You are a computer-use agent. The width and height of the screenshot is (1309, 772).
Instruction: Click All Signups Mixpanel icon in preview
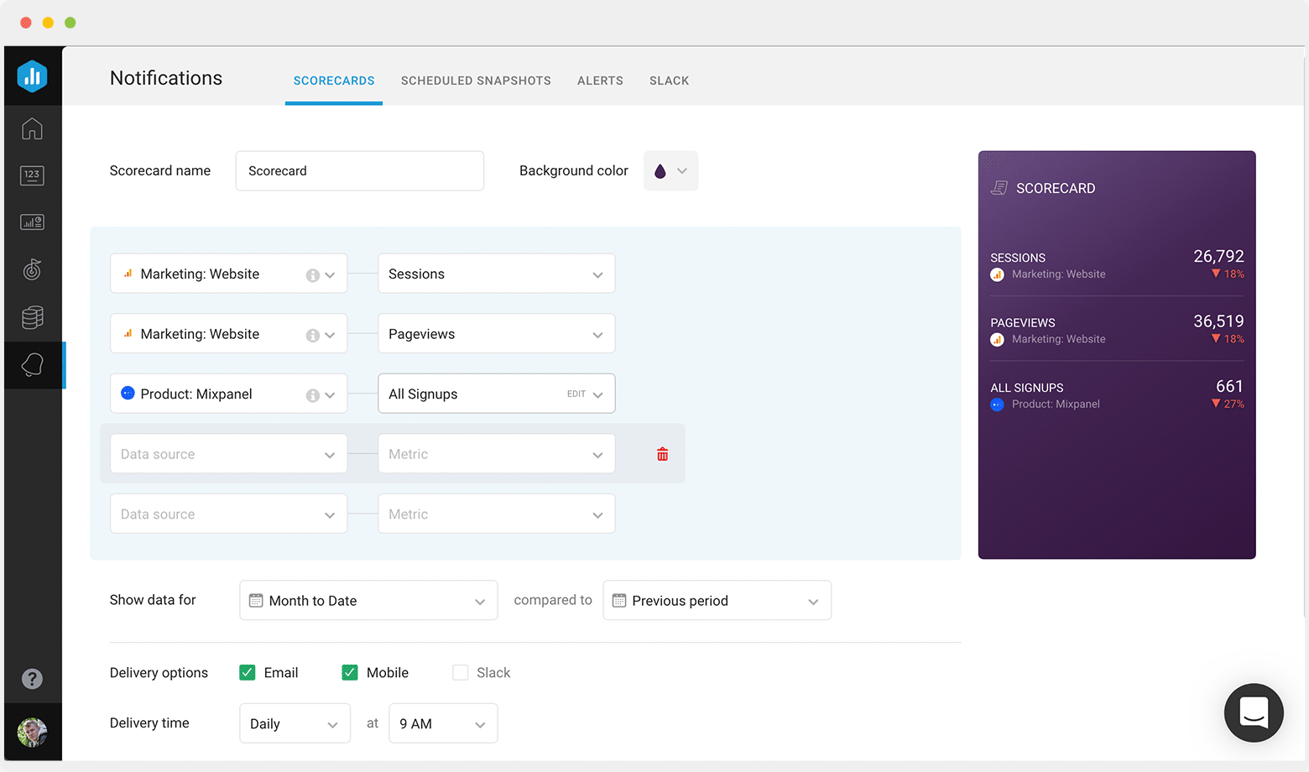click(x=997, y=404)
